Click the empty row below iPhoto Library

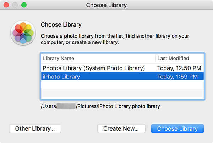point(122,84)
